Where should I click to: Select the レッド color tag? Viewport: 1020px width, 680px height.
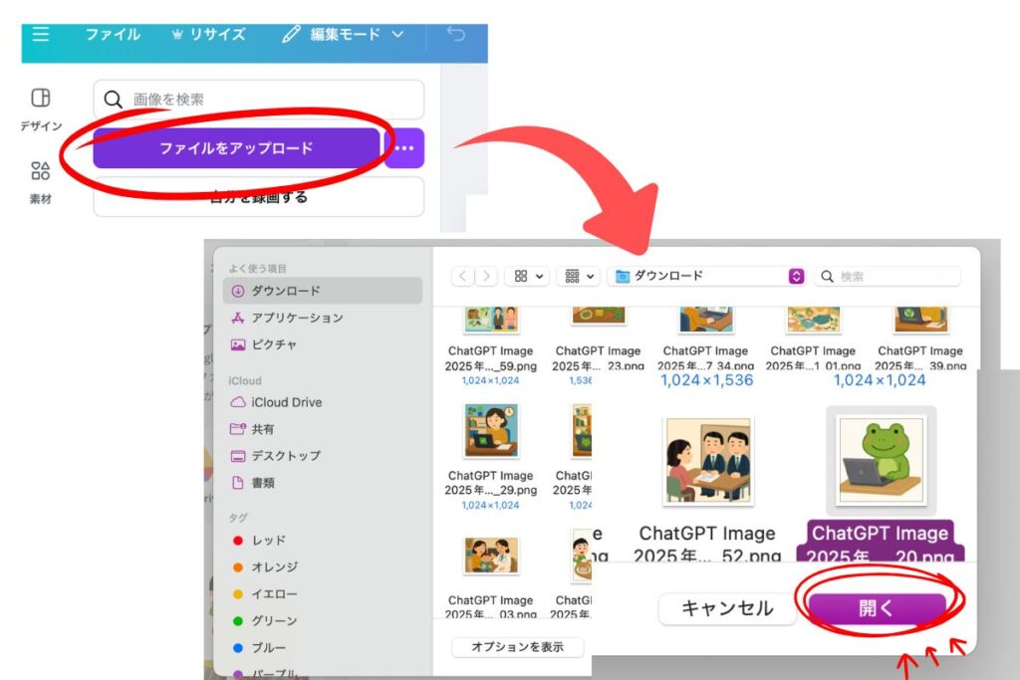[x=268, y=540]
